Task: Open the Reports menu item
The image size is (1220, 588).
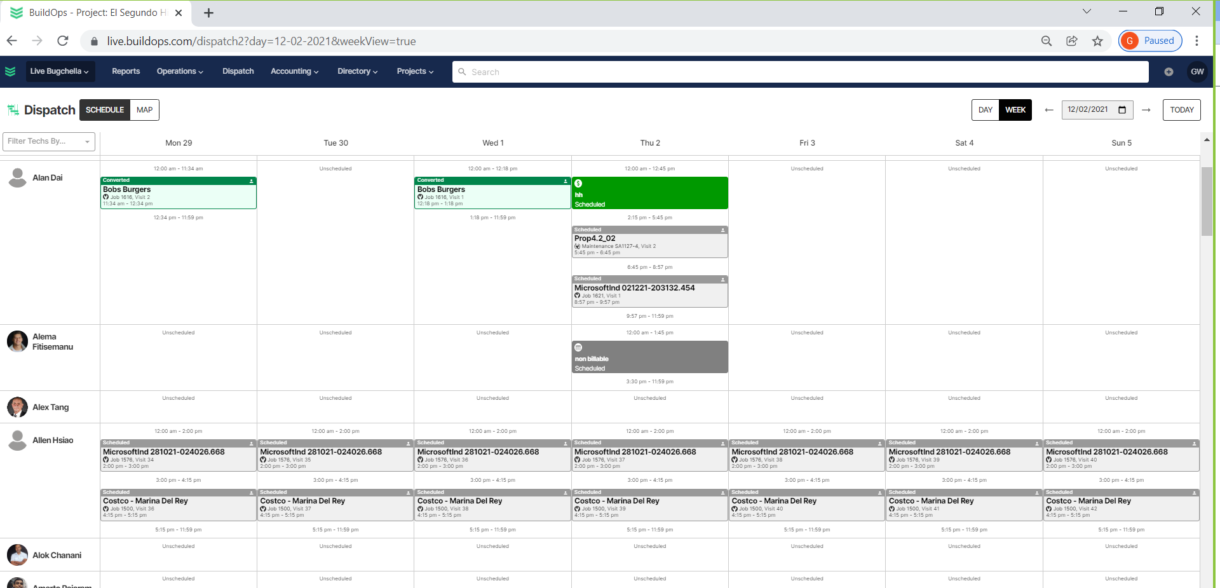Action: click(126, 71)
